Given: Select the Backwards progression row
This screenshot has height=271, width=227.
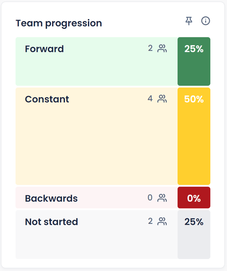Looking at the screenshot, I should pyautogui.click(x=113, y=197).
